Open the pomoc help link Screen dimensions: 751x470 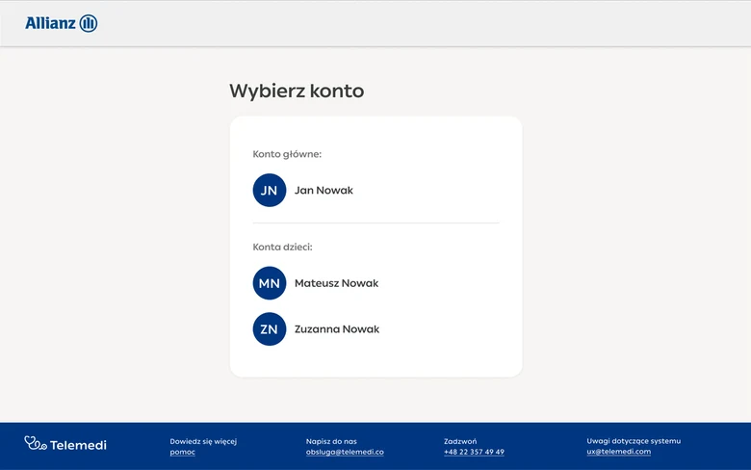click(183, 452)
